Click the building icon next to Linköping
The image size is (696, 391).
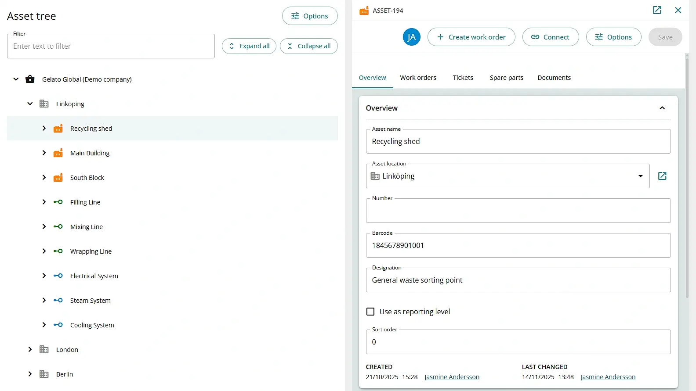click(x=44, y=104)
